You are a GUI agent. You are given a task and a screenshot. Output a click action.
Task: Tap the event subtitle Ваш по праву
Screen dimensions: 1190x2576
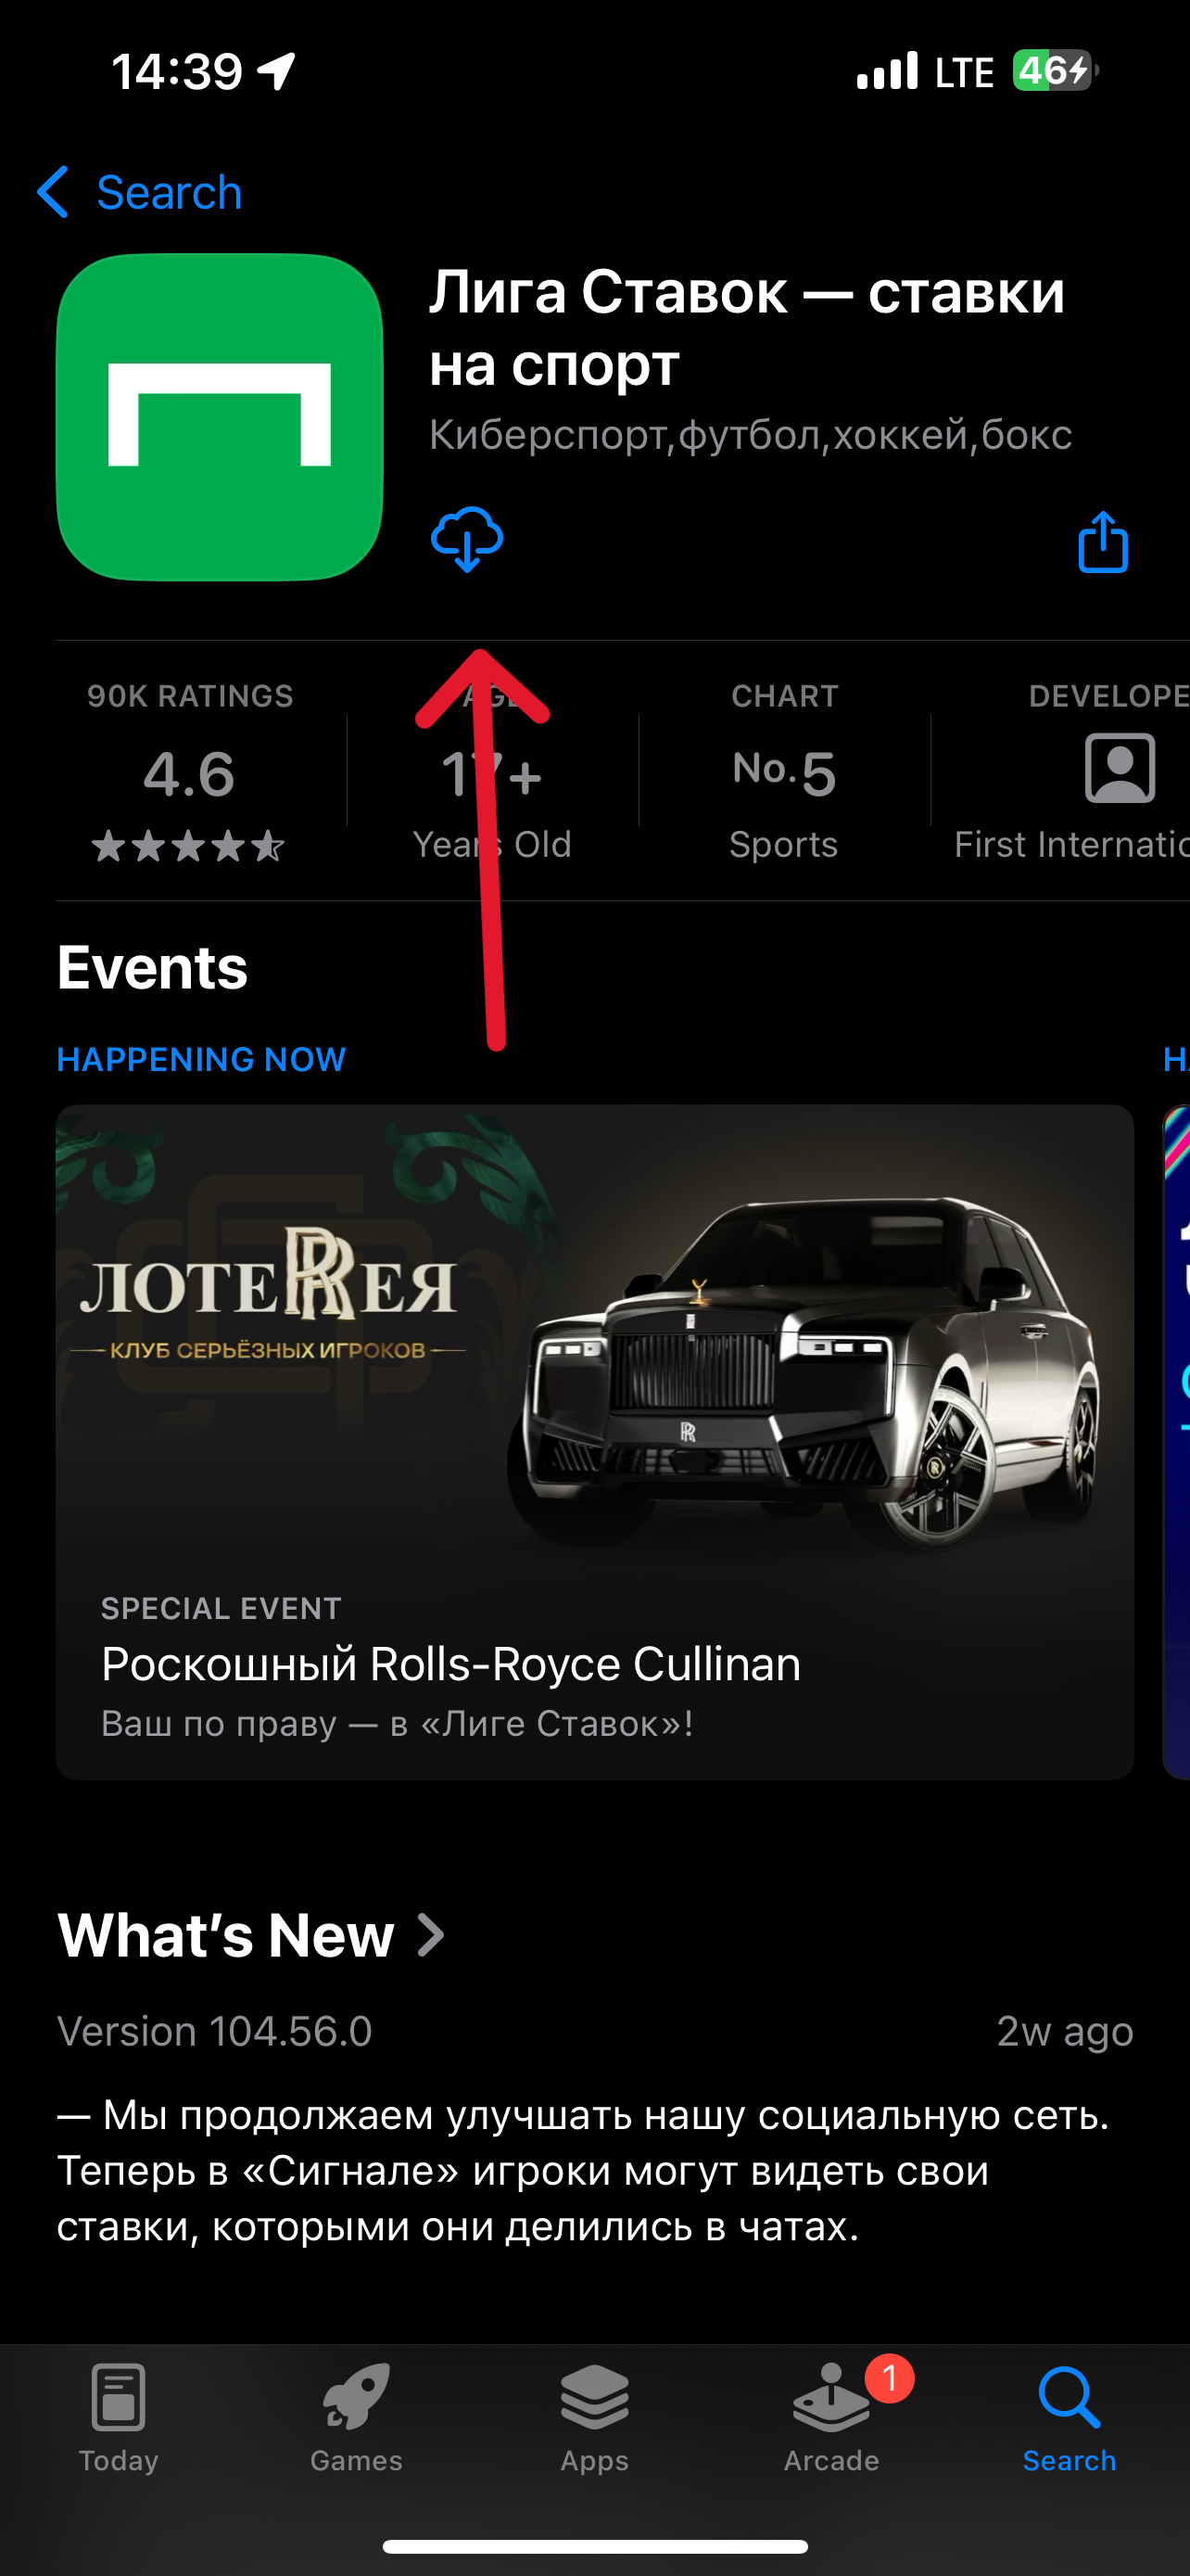coord(398,1723)
